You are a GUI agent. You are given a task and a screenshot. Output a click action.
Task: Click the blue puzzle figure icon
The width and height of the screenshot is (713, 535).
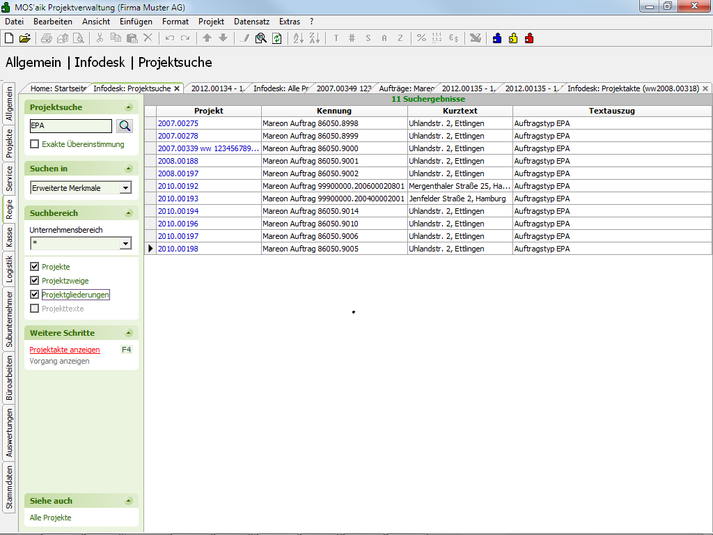497,38
